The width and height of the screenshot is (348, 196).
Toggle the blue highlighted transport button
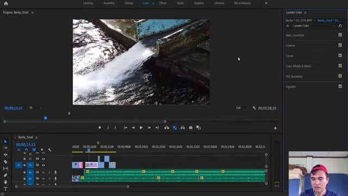pos(175,127)
